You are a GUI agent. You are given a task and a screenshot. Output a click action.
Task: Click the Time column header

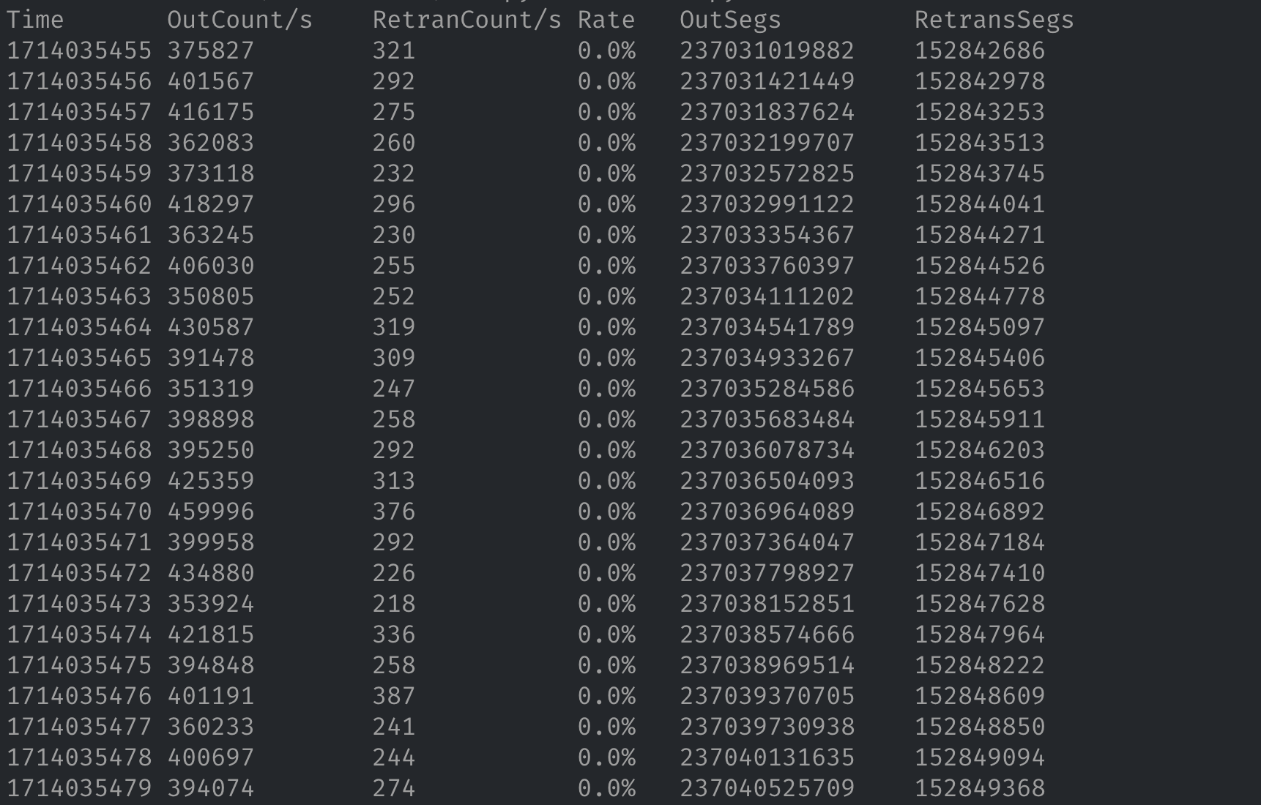click(x=35, y=20)
